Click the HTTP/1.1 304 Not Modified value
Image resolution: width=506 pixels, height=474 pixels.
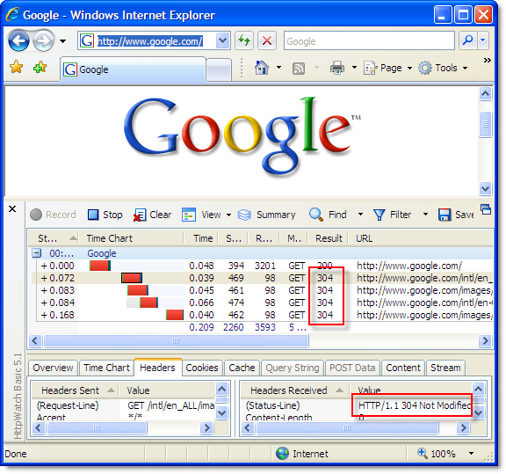(x=415, y=405)
